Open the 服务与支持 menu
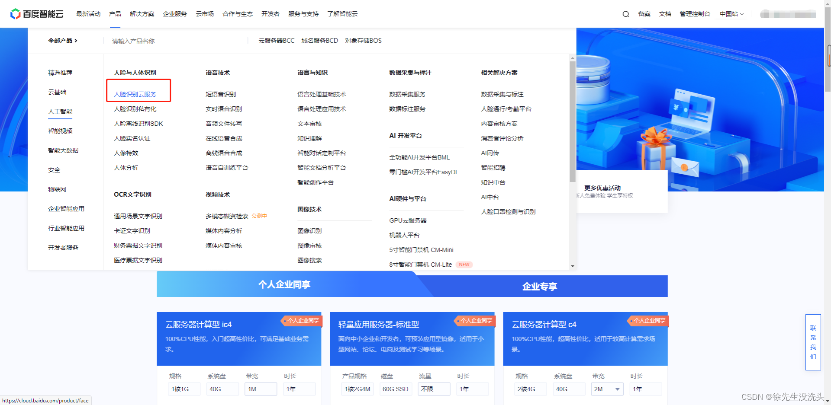Screen dimensions: 831x405 click(303, 14)
